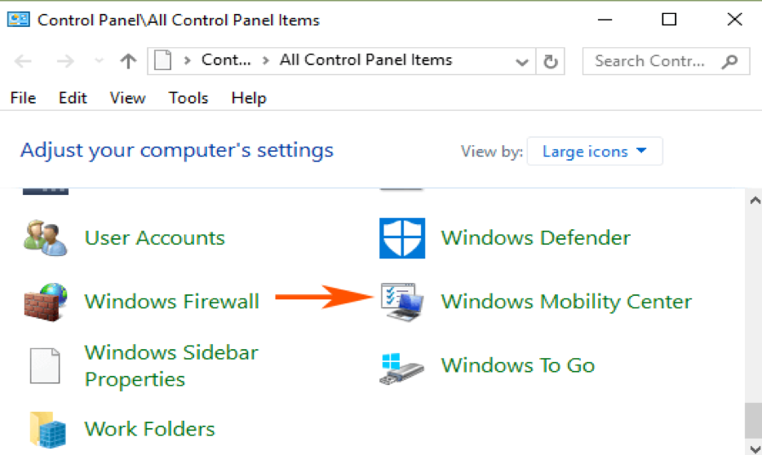Image resolution: width=762 pixels, height=455 pixels.
Task: Open the View menu
Action: click(x=127, y=98)
